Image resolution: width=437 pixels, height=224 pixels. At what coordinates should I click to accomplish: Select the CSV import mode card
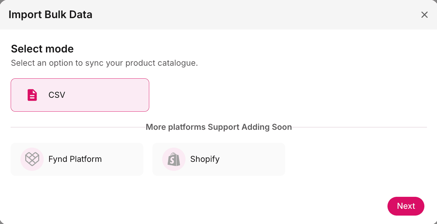97,95
